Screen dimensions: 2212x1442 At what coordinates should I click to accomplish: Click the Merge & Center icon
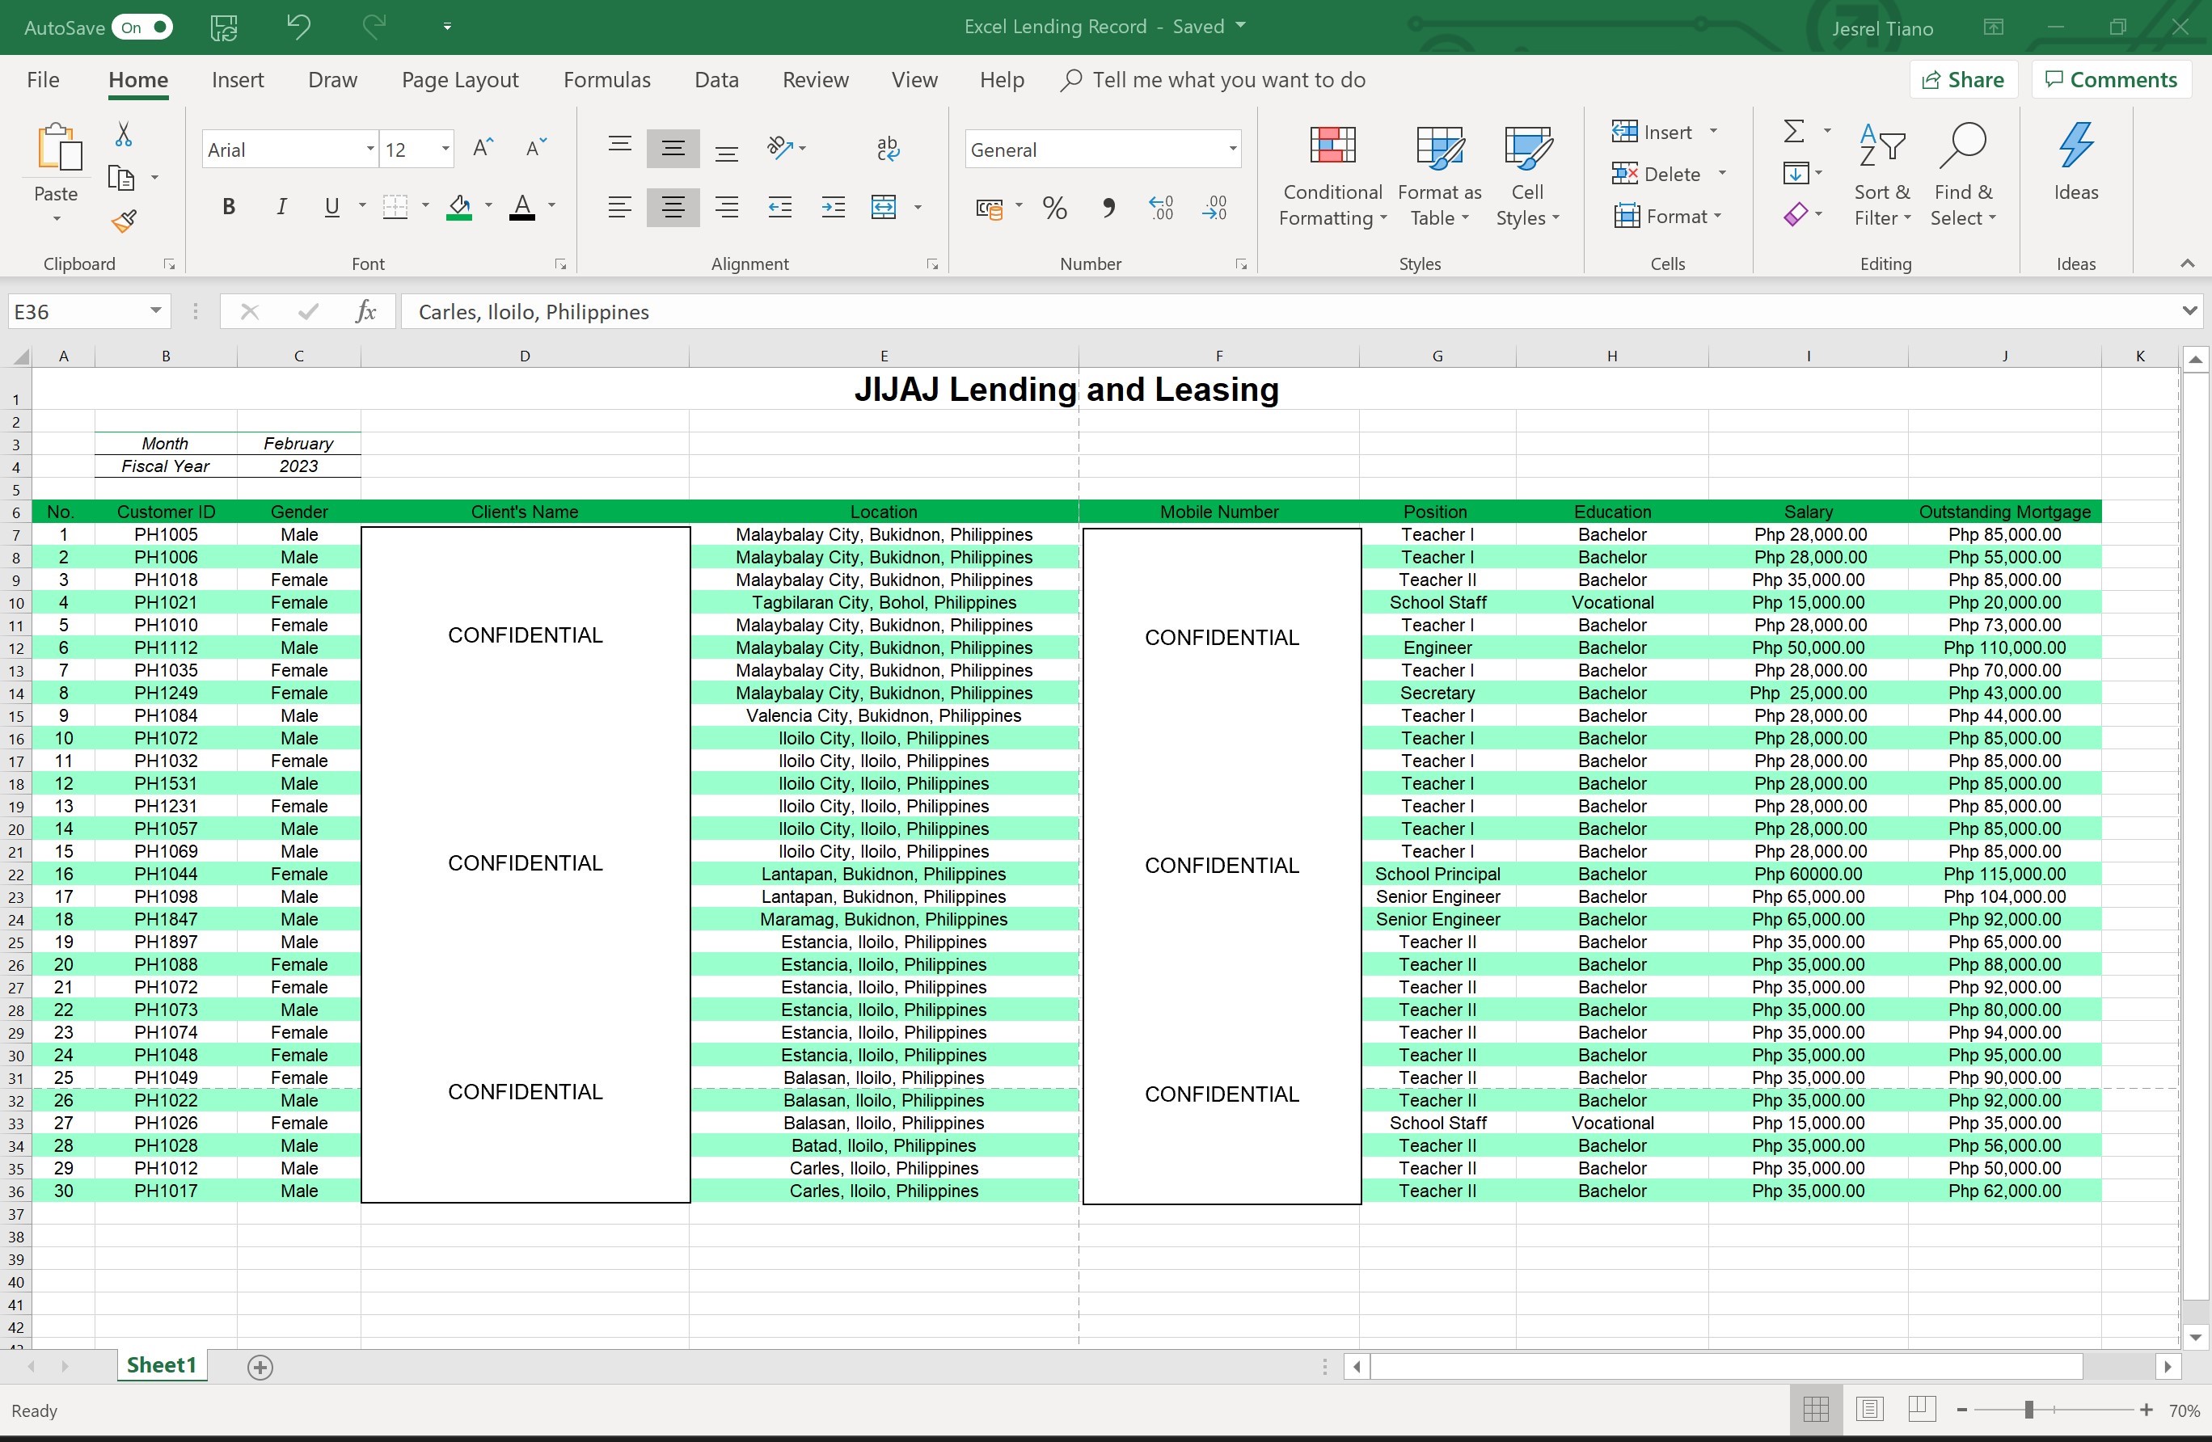coord(884,206)
